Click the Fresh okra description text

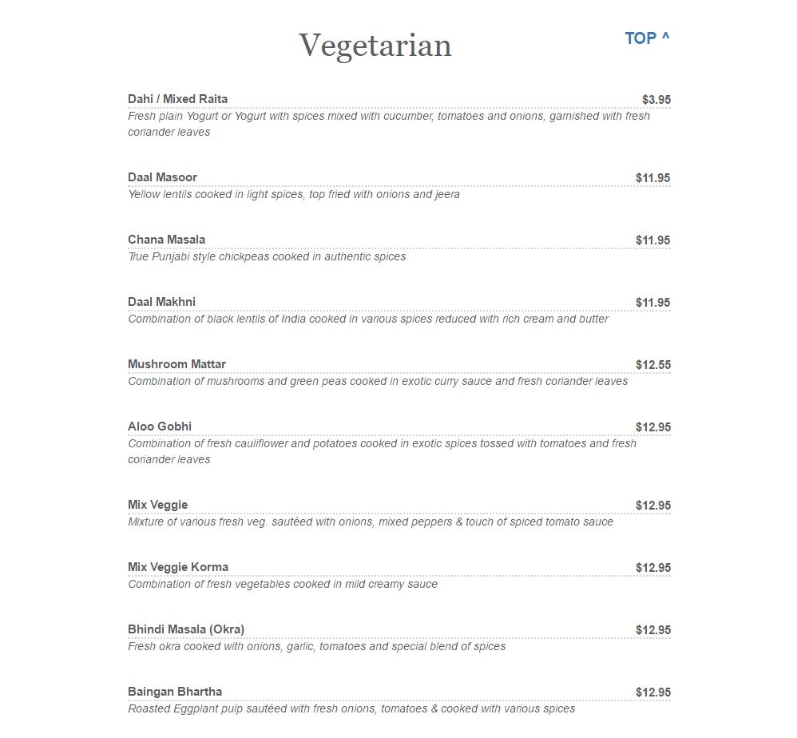pyautogui.click(x=316, y=646)
